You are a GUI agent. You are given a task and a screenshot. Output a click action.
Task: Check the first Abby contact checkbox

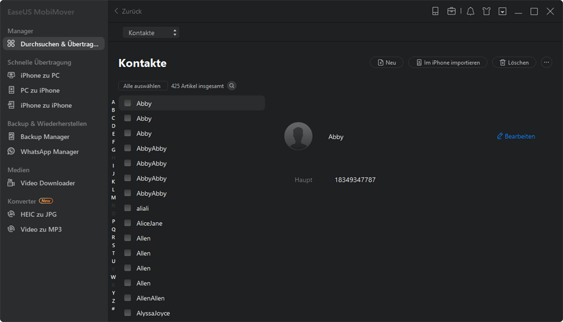point(127,103)
